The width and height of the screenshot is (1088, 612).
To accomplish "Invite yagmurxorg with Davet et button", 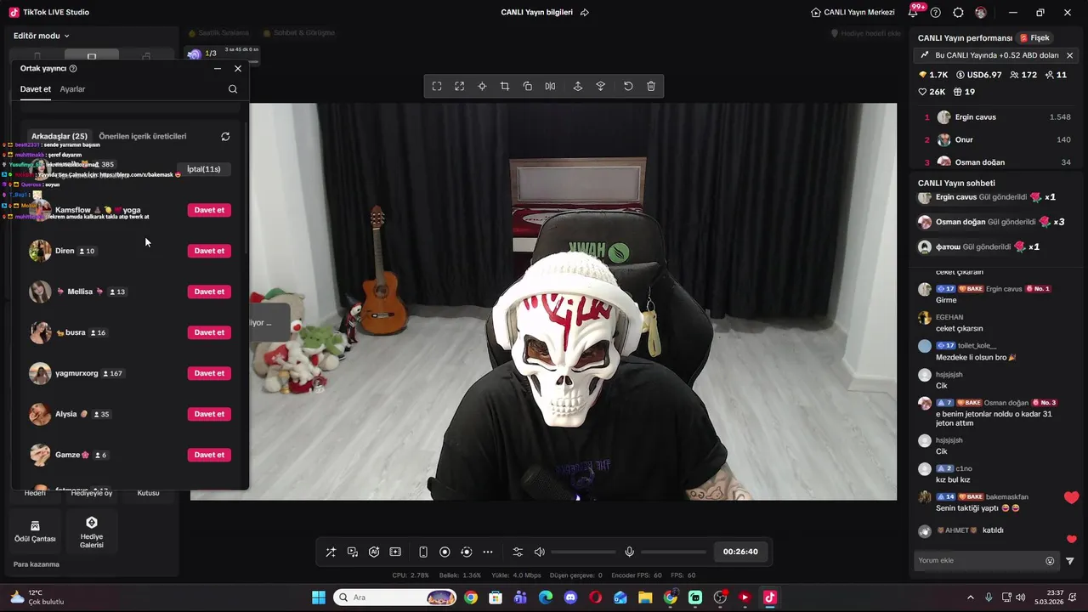I will pos(209,373).
